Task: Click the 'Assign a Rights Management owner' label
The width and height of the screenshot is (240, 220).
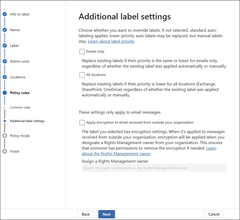Action: [115, 161]
